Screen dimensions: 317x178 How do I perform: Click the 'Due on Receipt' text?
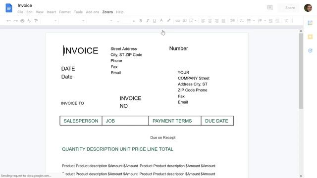click(x=163, y=137)
